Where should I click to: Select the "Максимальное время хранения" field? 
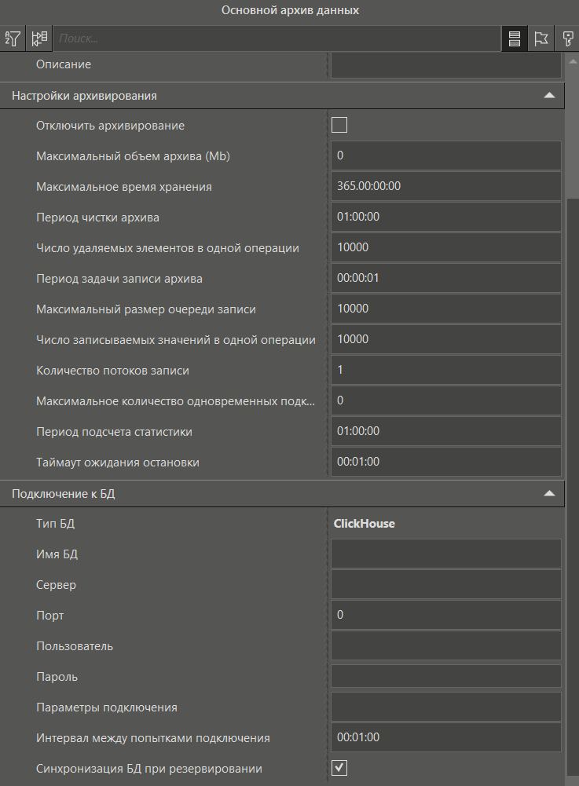click(x=445, y=186)
